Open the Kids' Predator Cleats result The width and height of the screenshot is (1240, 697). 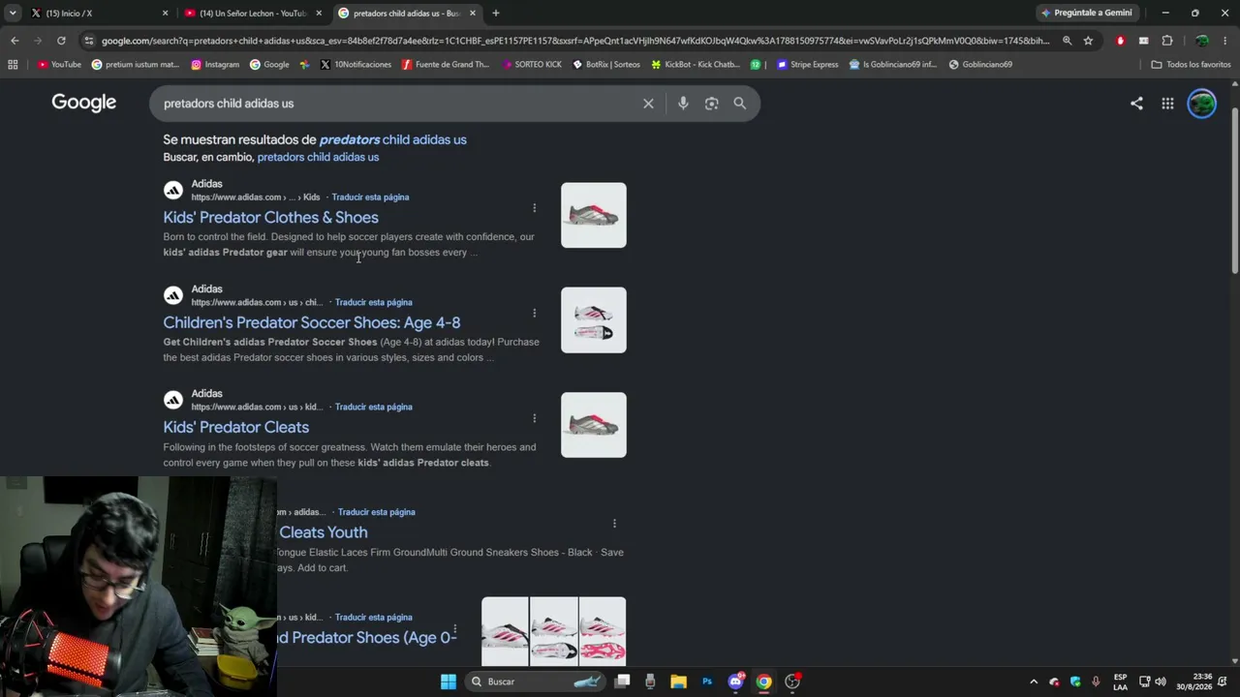tap(236, 427)
